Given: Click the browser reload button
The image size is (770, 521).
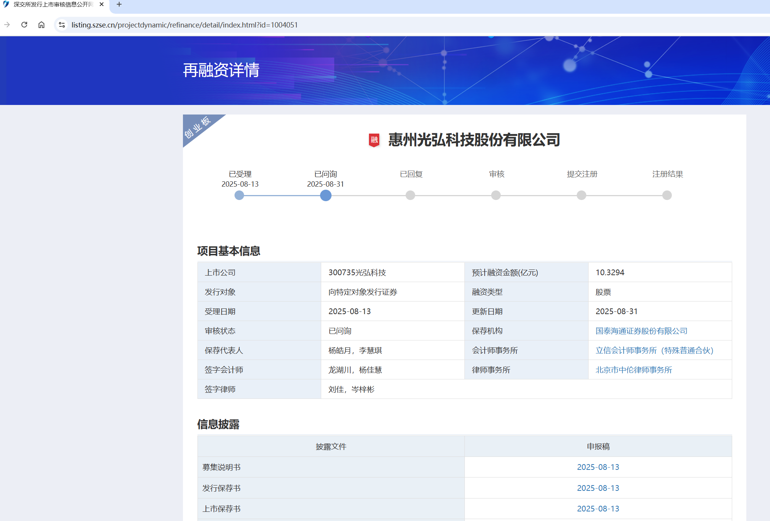Looking at the screenshot, I should 24,25.
